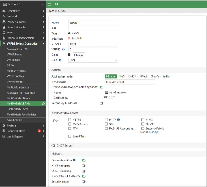Expand the Policy & Objects chevron
The height and width of the screenshot is (187, 207).
[x=43, y=22]
